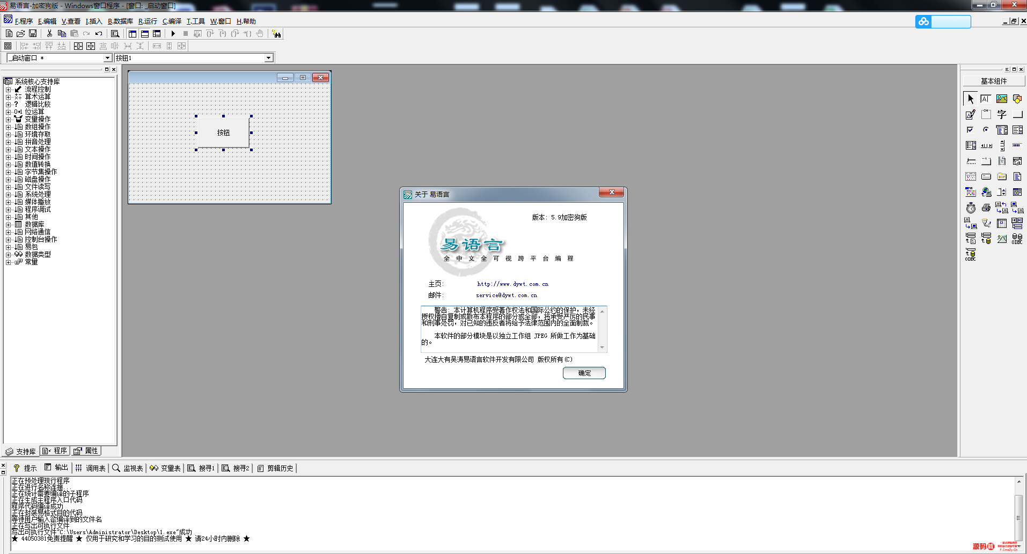Select the timer stopwatch component

(971, 208)
